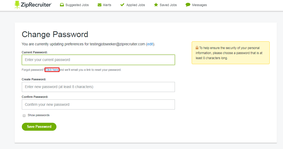Click the 'Show passwords' label text

point(39,115)
